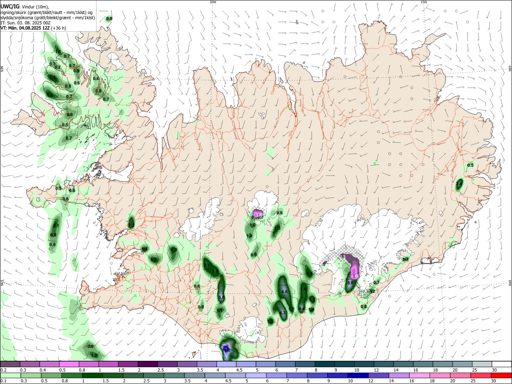Click the '0.4' label on upper legend row
The image size is (512, 384).
click(x=43, y=370)
